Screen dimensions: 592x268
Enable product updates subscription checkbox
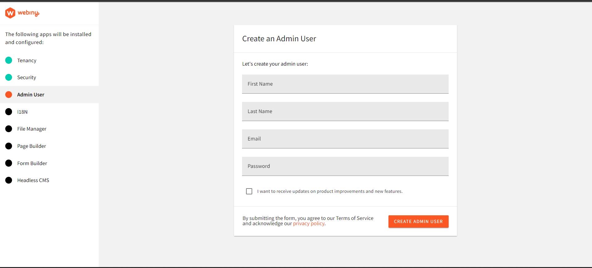click(x=249, y=191)
